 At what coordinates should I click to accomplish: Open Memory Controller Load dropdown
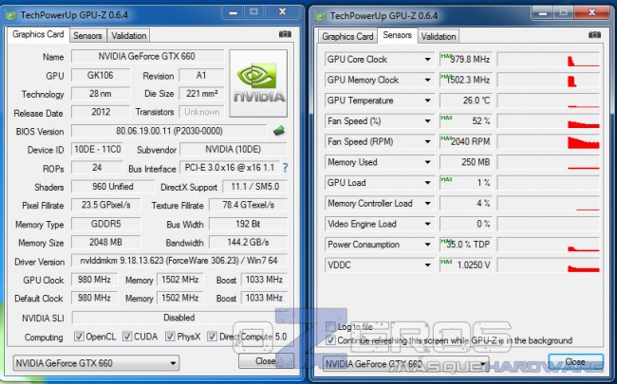coord(427,204)
